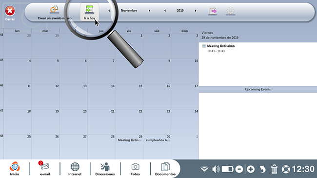Go to next month arrow after Noviembre
Screen dimensions: 317x178
(149, 11)
